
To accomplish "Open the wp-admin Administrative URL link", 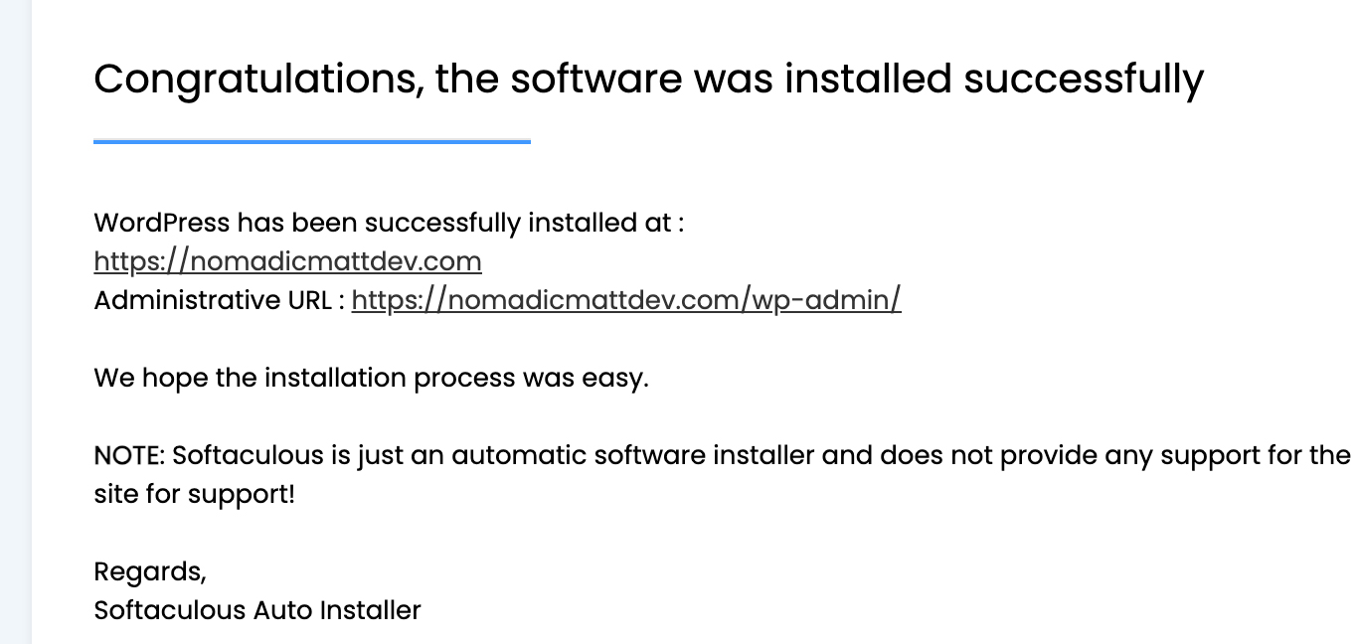I will pos(626,300).
